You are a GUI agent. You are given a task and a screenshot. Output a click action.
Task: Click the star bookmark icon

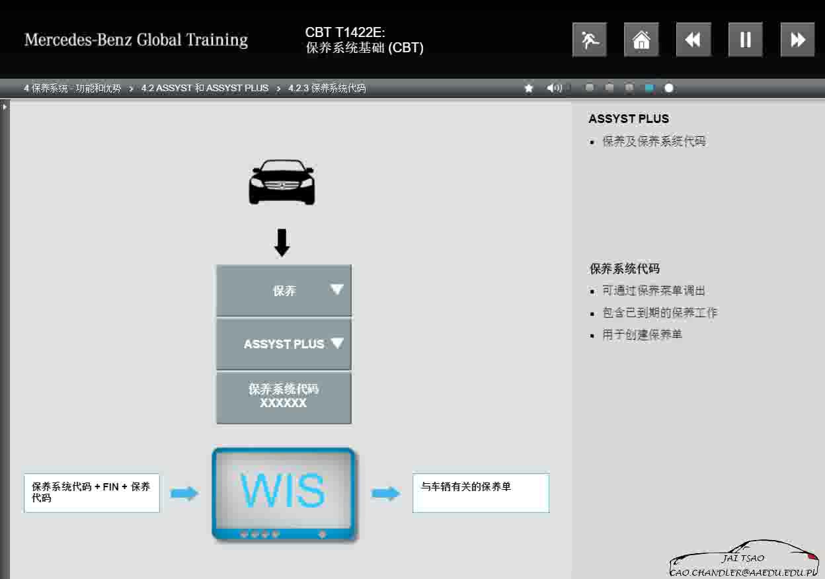click(529, 88)
